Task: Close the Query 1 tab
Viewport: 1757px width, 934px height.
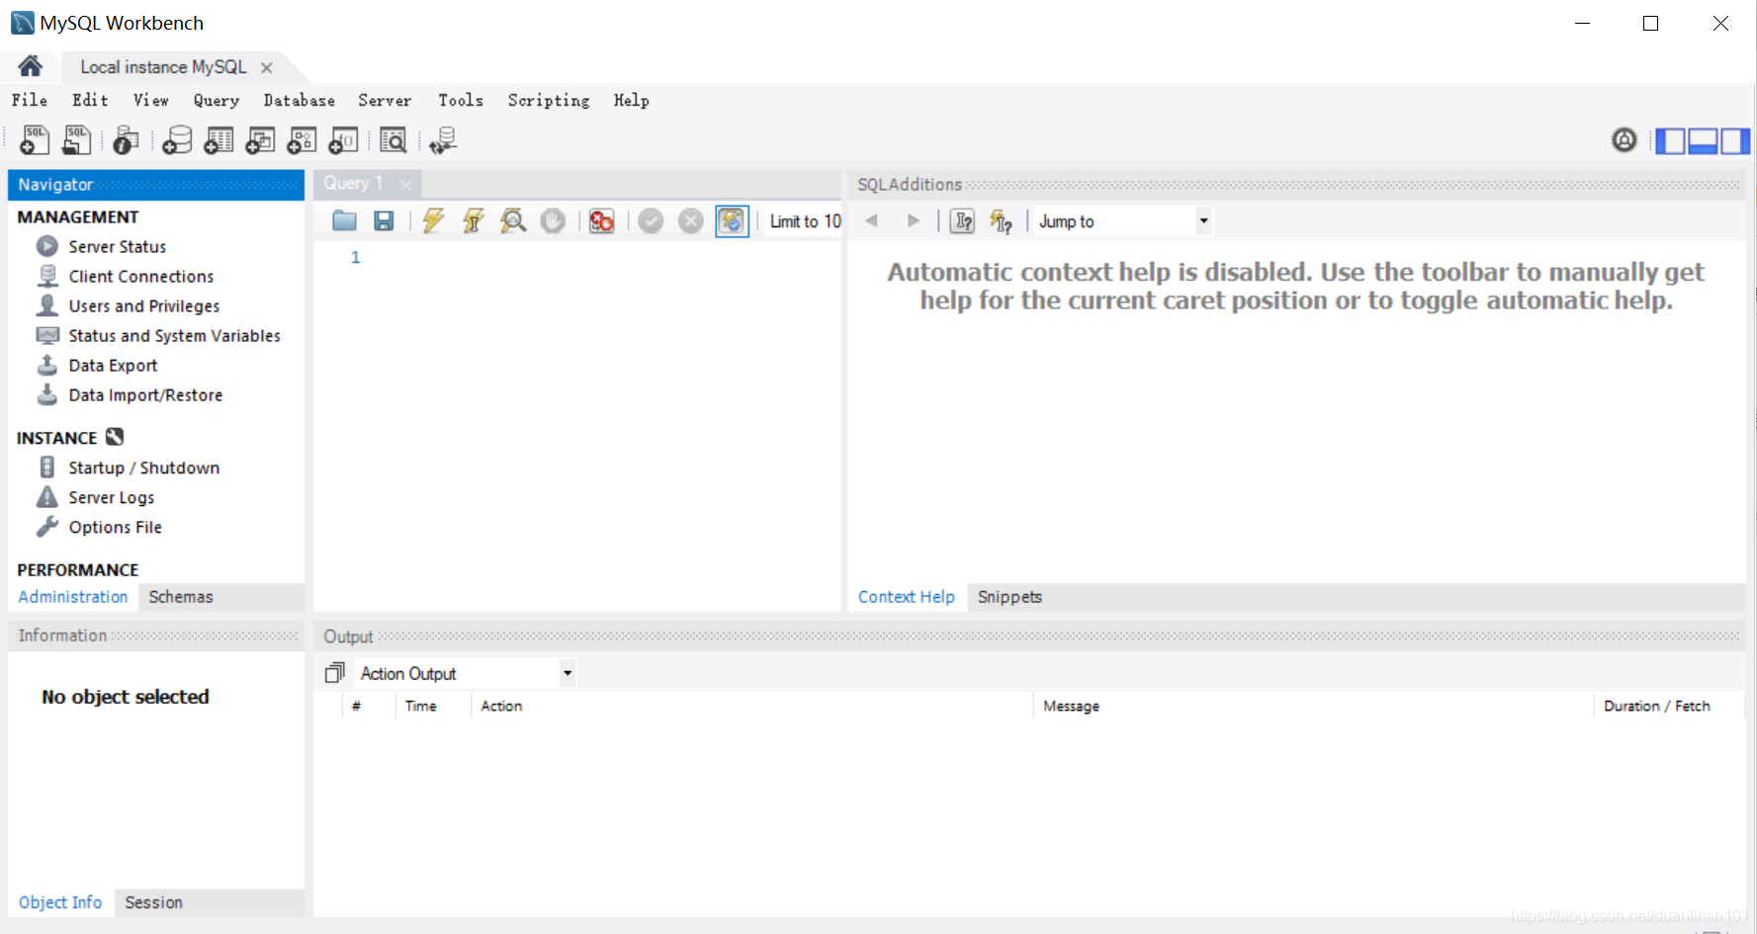Action: [x=405, y=184]
